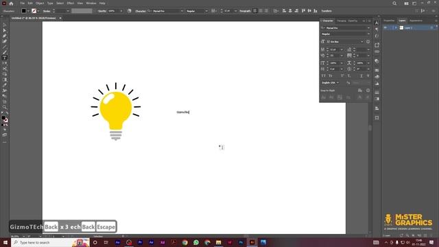
Task: Toggle visibility eye of Layer 1
Action: click(385, 27)
